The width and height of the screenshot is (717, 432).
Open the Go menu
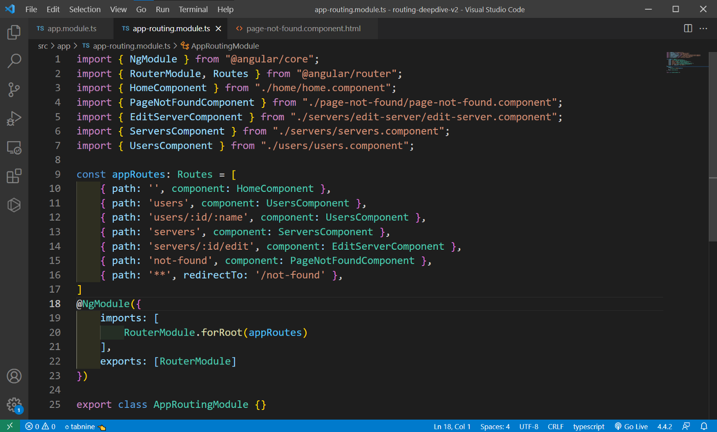pyautogui.click(x=141, y=9)
